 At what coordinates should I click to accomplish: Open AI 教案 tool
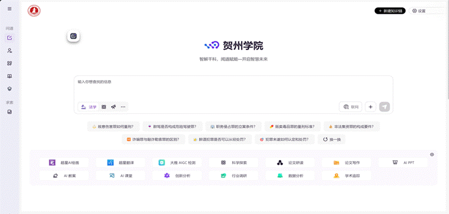(x=64, y=175)
